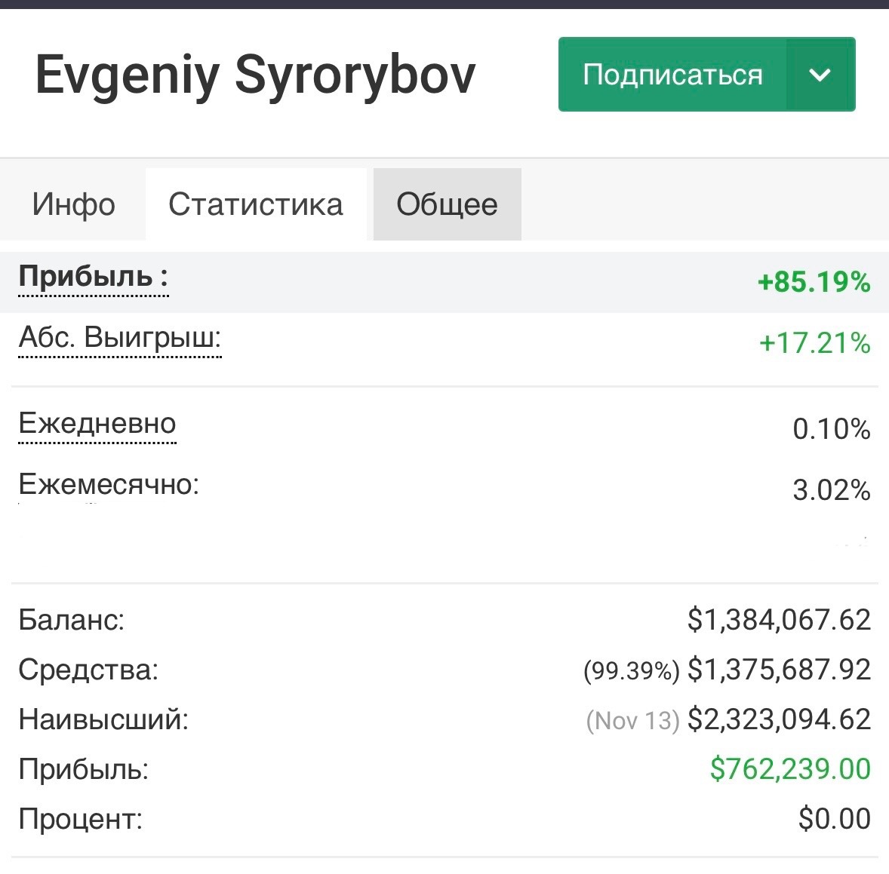The width and height of the screenshot is (889, 874).
Task: Click the $0.00 Процент value
Action: click(834, 819)
